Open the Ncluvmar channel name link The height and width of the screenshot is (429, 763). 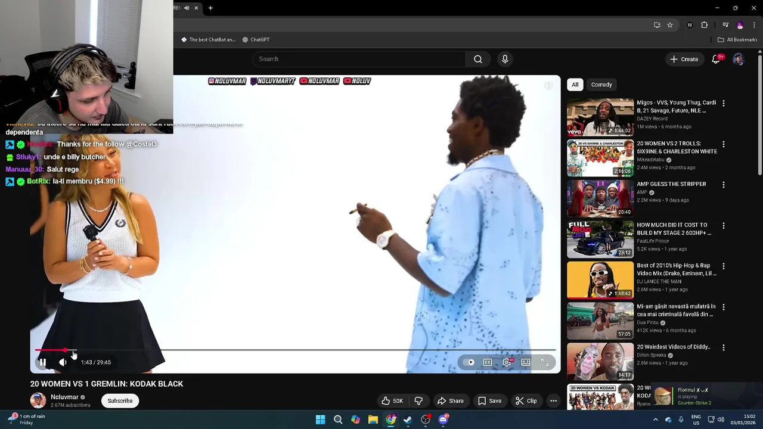click(x=64, y=397)
